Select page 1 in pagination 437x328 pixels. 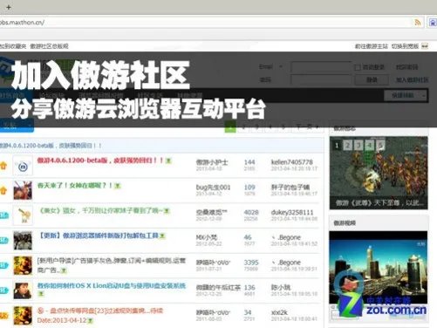(x=230, y=126)
